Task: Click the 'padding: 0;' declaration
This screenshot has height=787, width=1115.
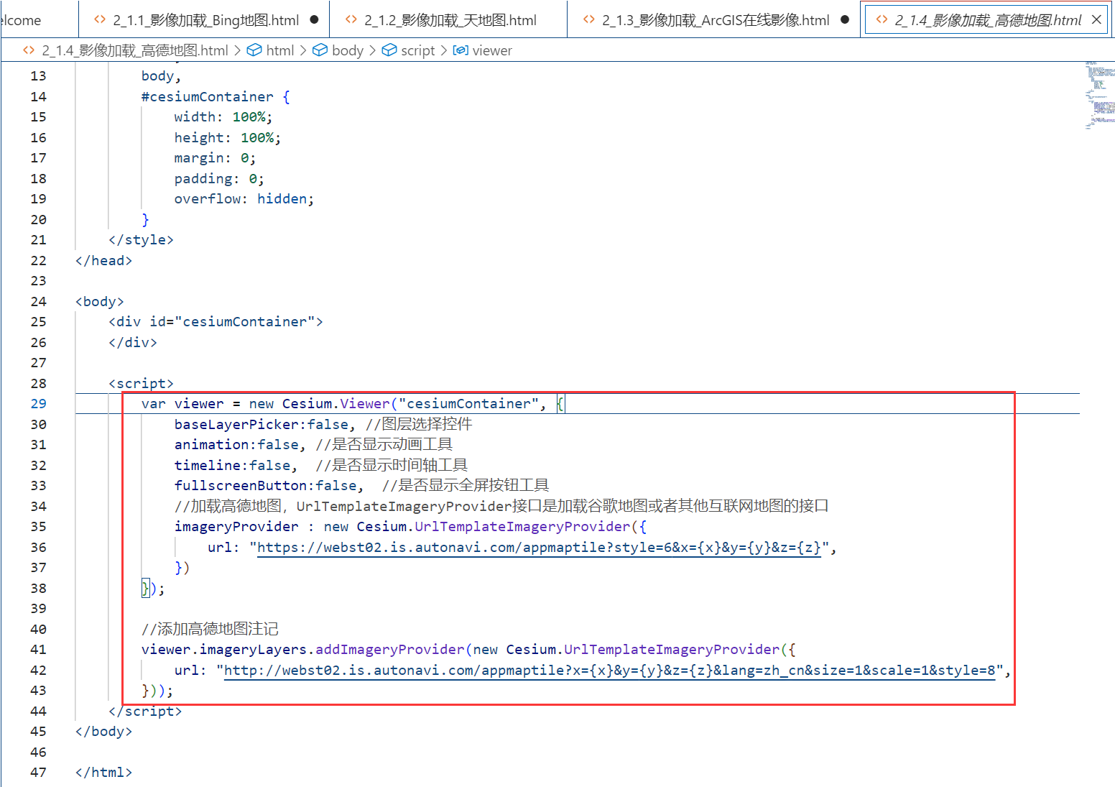Action: pos(219,179)
